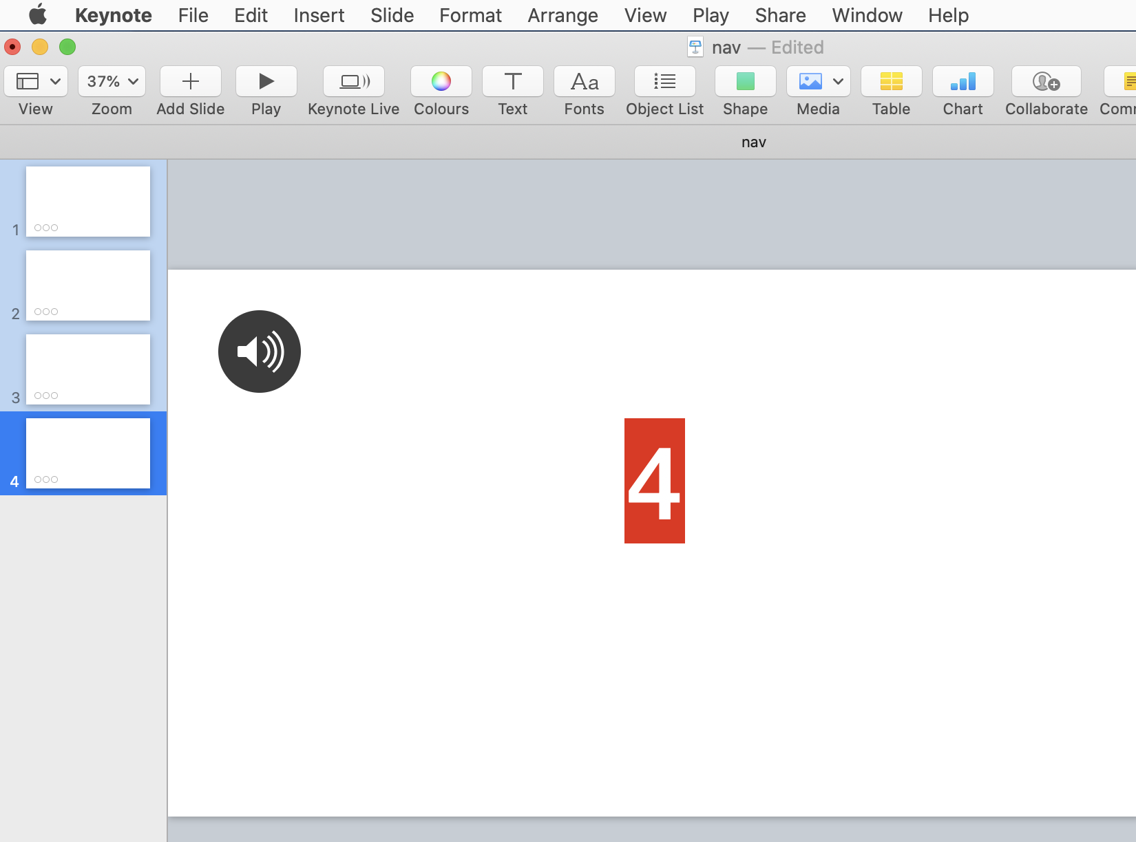
Task: Open the Fonts panel
Action: coord(585,82)
